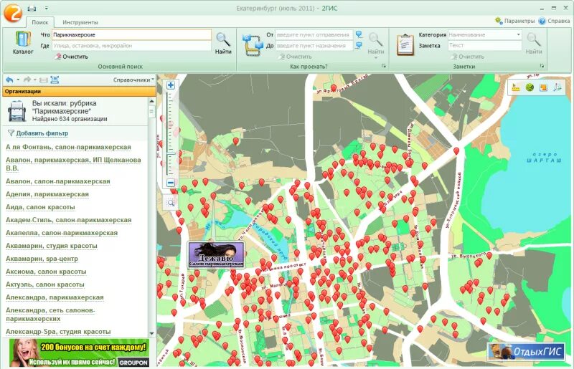574x369 pixels.
Task: Print the directory panel list
Action: pyautogui.click(x=44, y=80)
